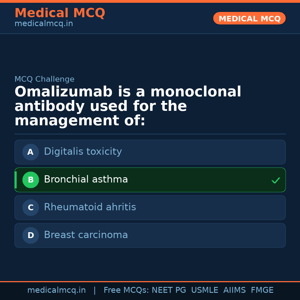Viewport: 300px width, 300px height.
Task: Select the Bronchial asthma answer
Action: (86, 179)
